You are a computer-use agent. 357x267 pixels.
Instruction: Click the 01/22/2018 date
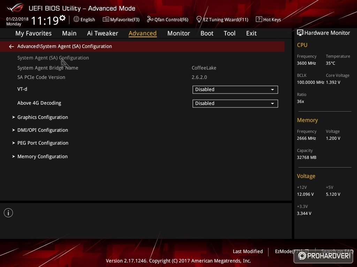point(17,19)
